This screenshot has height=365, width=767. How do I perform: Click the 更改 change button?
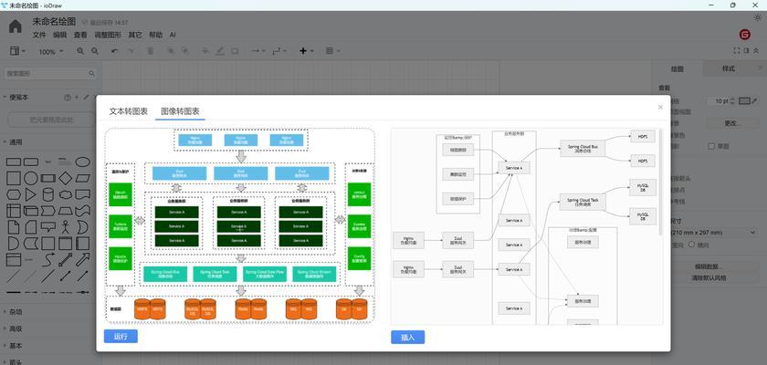point(730,123)
